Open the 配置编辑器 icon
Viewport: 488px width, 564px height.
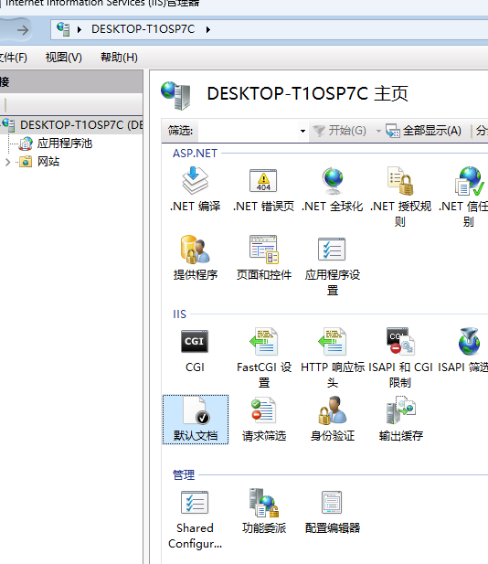(332, 502)
